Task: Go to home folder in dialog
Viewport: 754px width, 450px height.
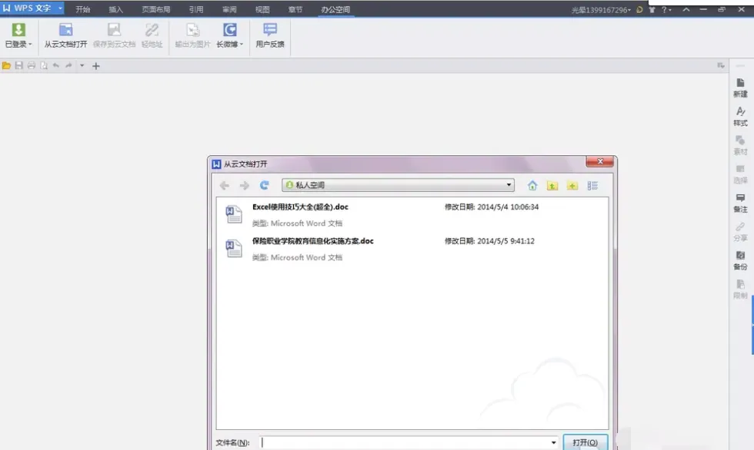Action: pyautogui.click(x=532, y=185)
